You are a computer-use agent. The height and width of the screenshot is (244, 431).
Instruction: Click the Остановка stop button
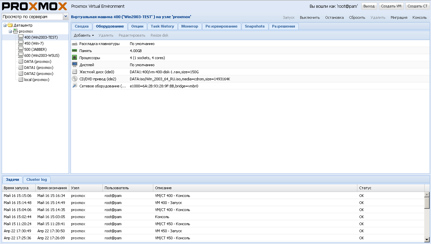tap(335, 17)
